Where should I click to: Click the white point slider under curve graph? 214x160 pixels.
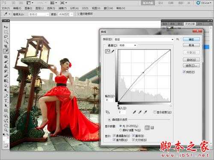(x=171, y=106)
